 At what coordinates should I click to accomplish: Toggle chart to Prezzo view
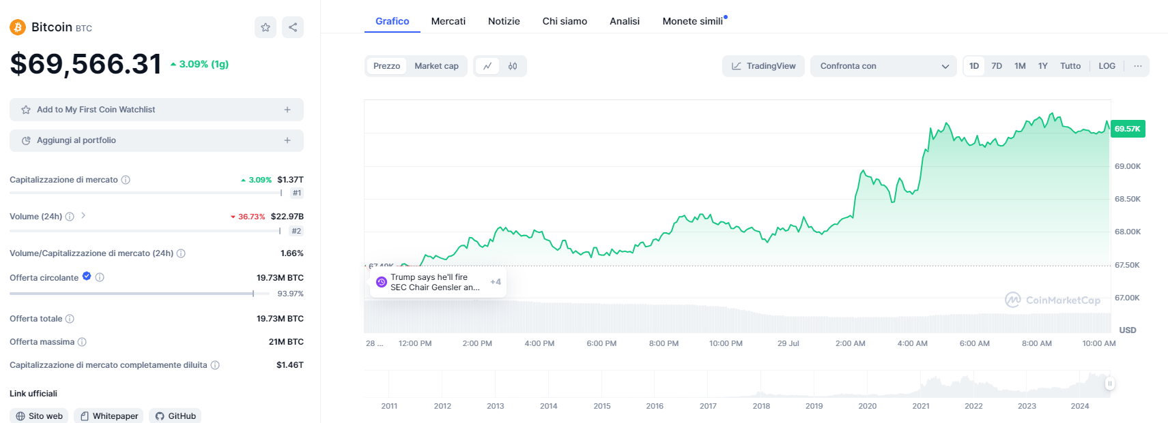pyautogui.click(x=386, y=66)
